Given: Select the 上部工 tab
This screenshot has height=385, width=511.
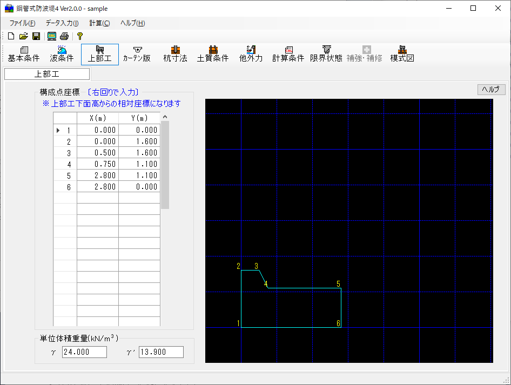Looking at the screenshot, I should click(x=47, y=74).
